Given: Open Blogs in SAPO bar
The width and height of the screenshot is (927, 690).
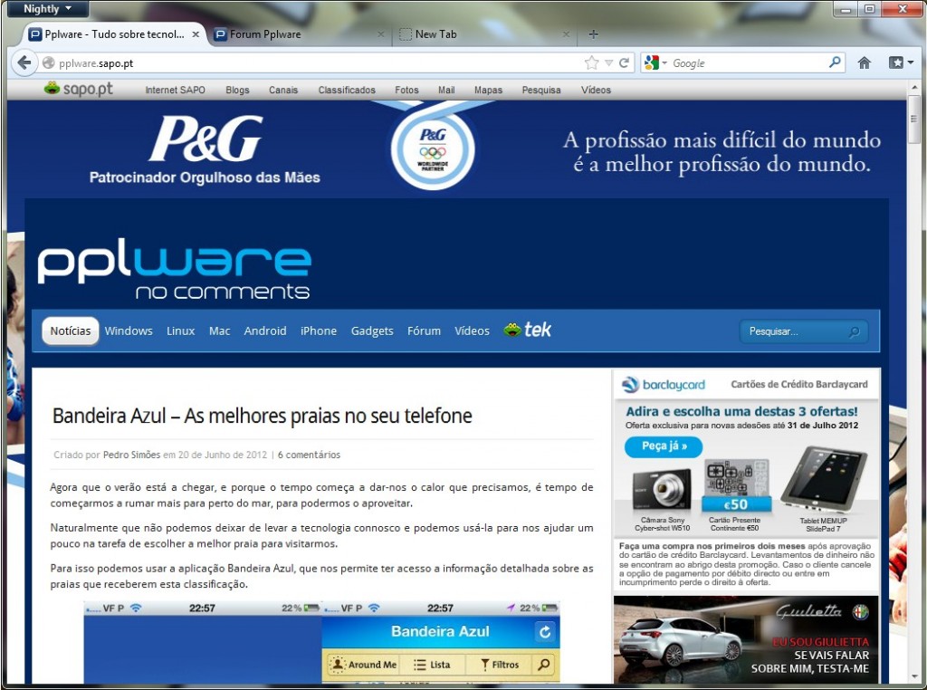Looking at the screenshot, I should (x=237, y=90).
